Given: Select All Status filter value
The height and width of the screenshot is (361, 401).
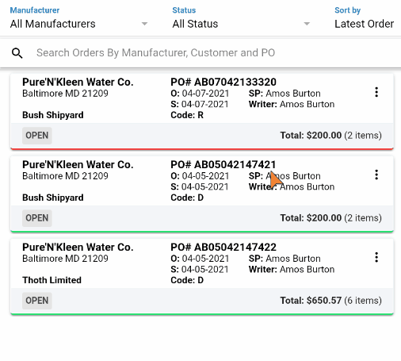Looking at the screenshot, I should tap(195, 24).
